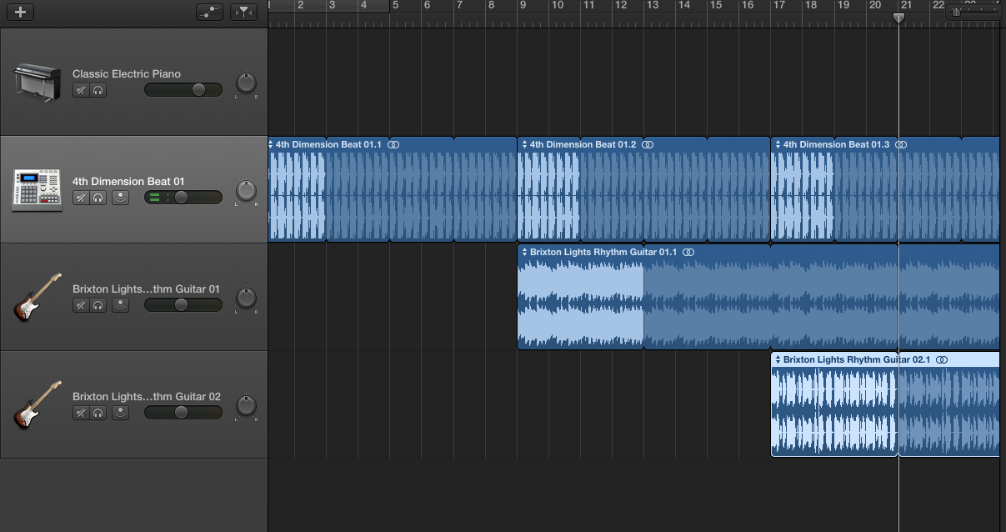Select the Brixton Lights Guitar 02 track icon
The height and width of the screenshot is (532, 1006).
click(38, 405)
